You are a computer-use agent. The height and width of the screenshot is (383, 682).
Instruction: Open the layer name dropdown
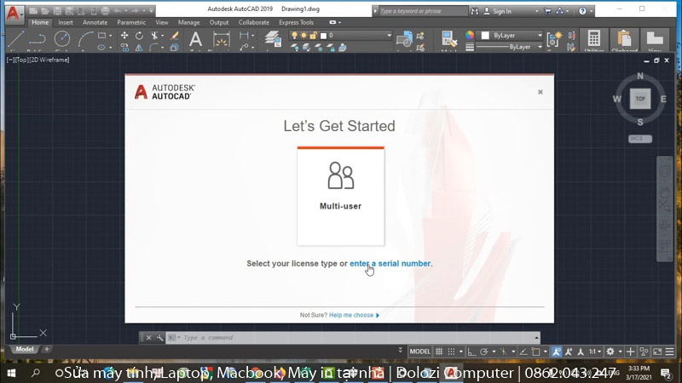point(389,36)
